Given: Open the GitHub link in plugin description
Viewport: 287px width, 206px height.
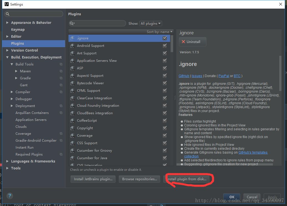Looking at the screenshot, I should click(184, 76).
